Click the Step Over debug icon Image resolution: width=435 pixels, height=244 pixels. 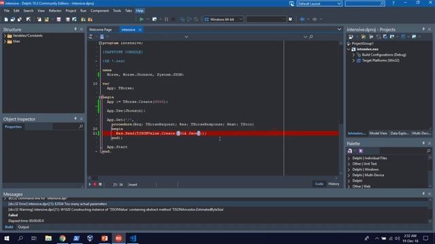[x=189, y=19]
